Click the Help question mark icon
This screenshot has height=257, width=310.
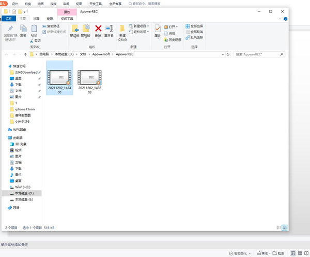point(285,19)
